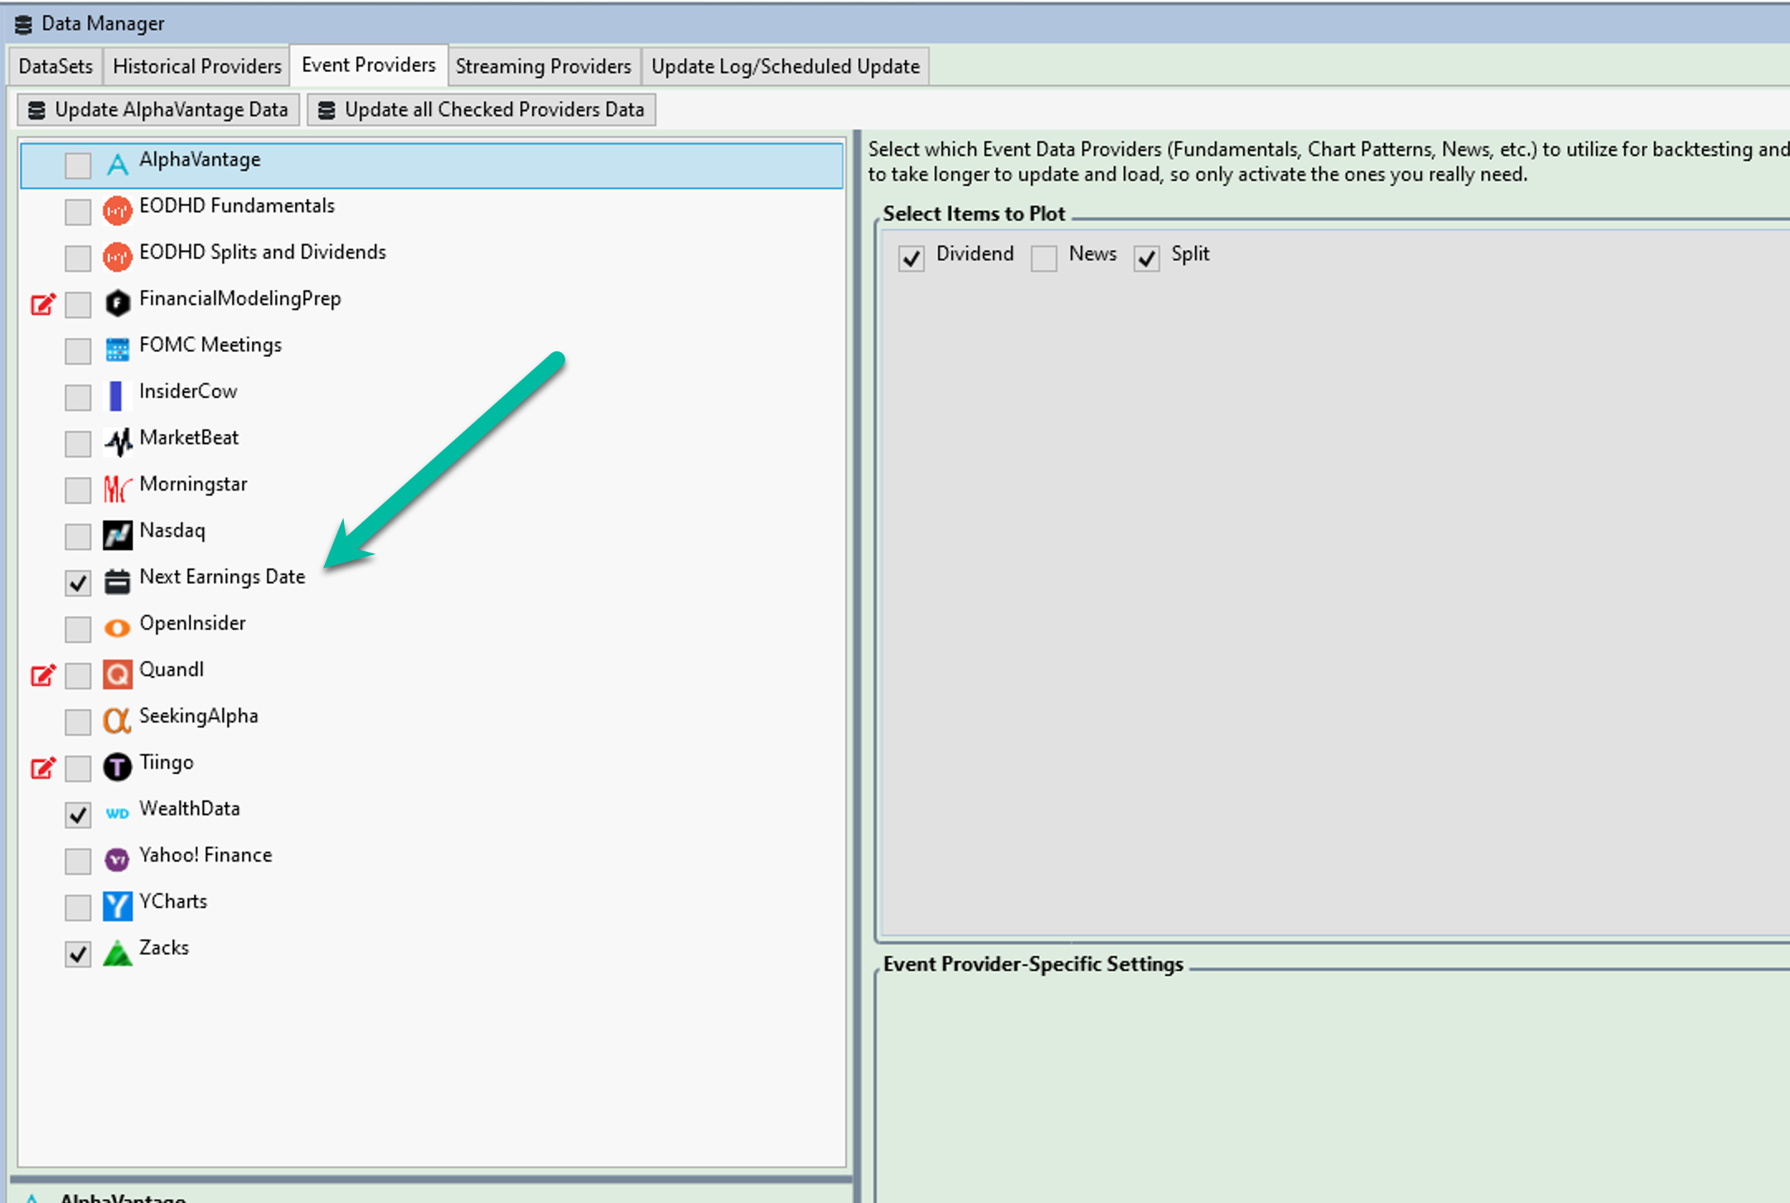
Task: Click the red edit icon beside FinancialModelingPrep
Action: (43, 304)
